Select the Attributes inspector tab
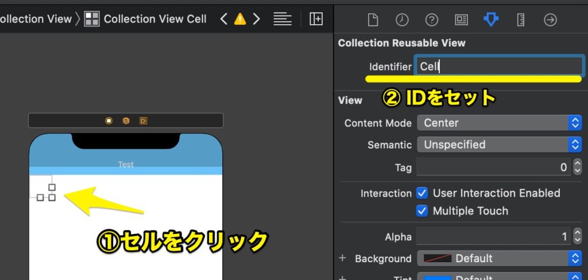The width and height of the screenshot is (588, 280). pos(490,20)
